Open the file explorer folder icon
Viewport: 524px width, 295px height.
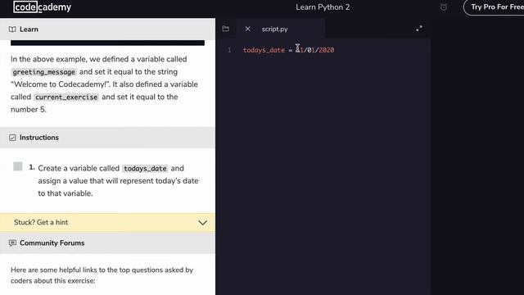pyautogui.click(x=226, y=29)
